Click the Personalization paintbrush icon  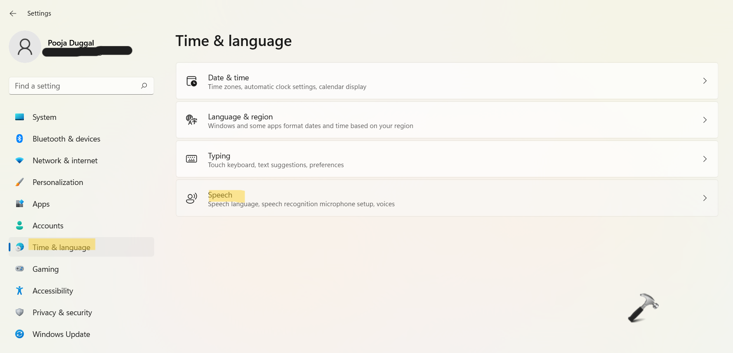pos(20,182)
